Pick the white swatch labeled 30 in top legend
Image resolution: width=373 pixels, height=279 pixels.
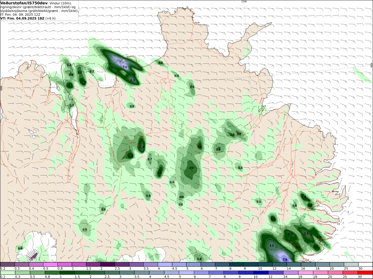tap(366, 264)
